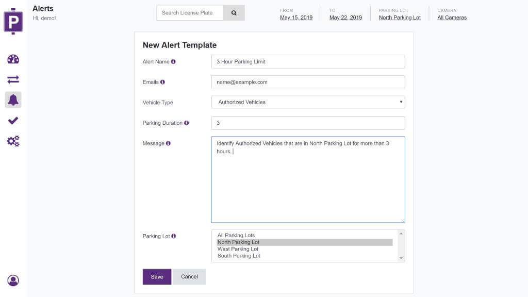The height and width of the screenshot is (297, 528).
Task: Open the transfer arrows sidebar icon
Action: (x=13, y=79)
